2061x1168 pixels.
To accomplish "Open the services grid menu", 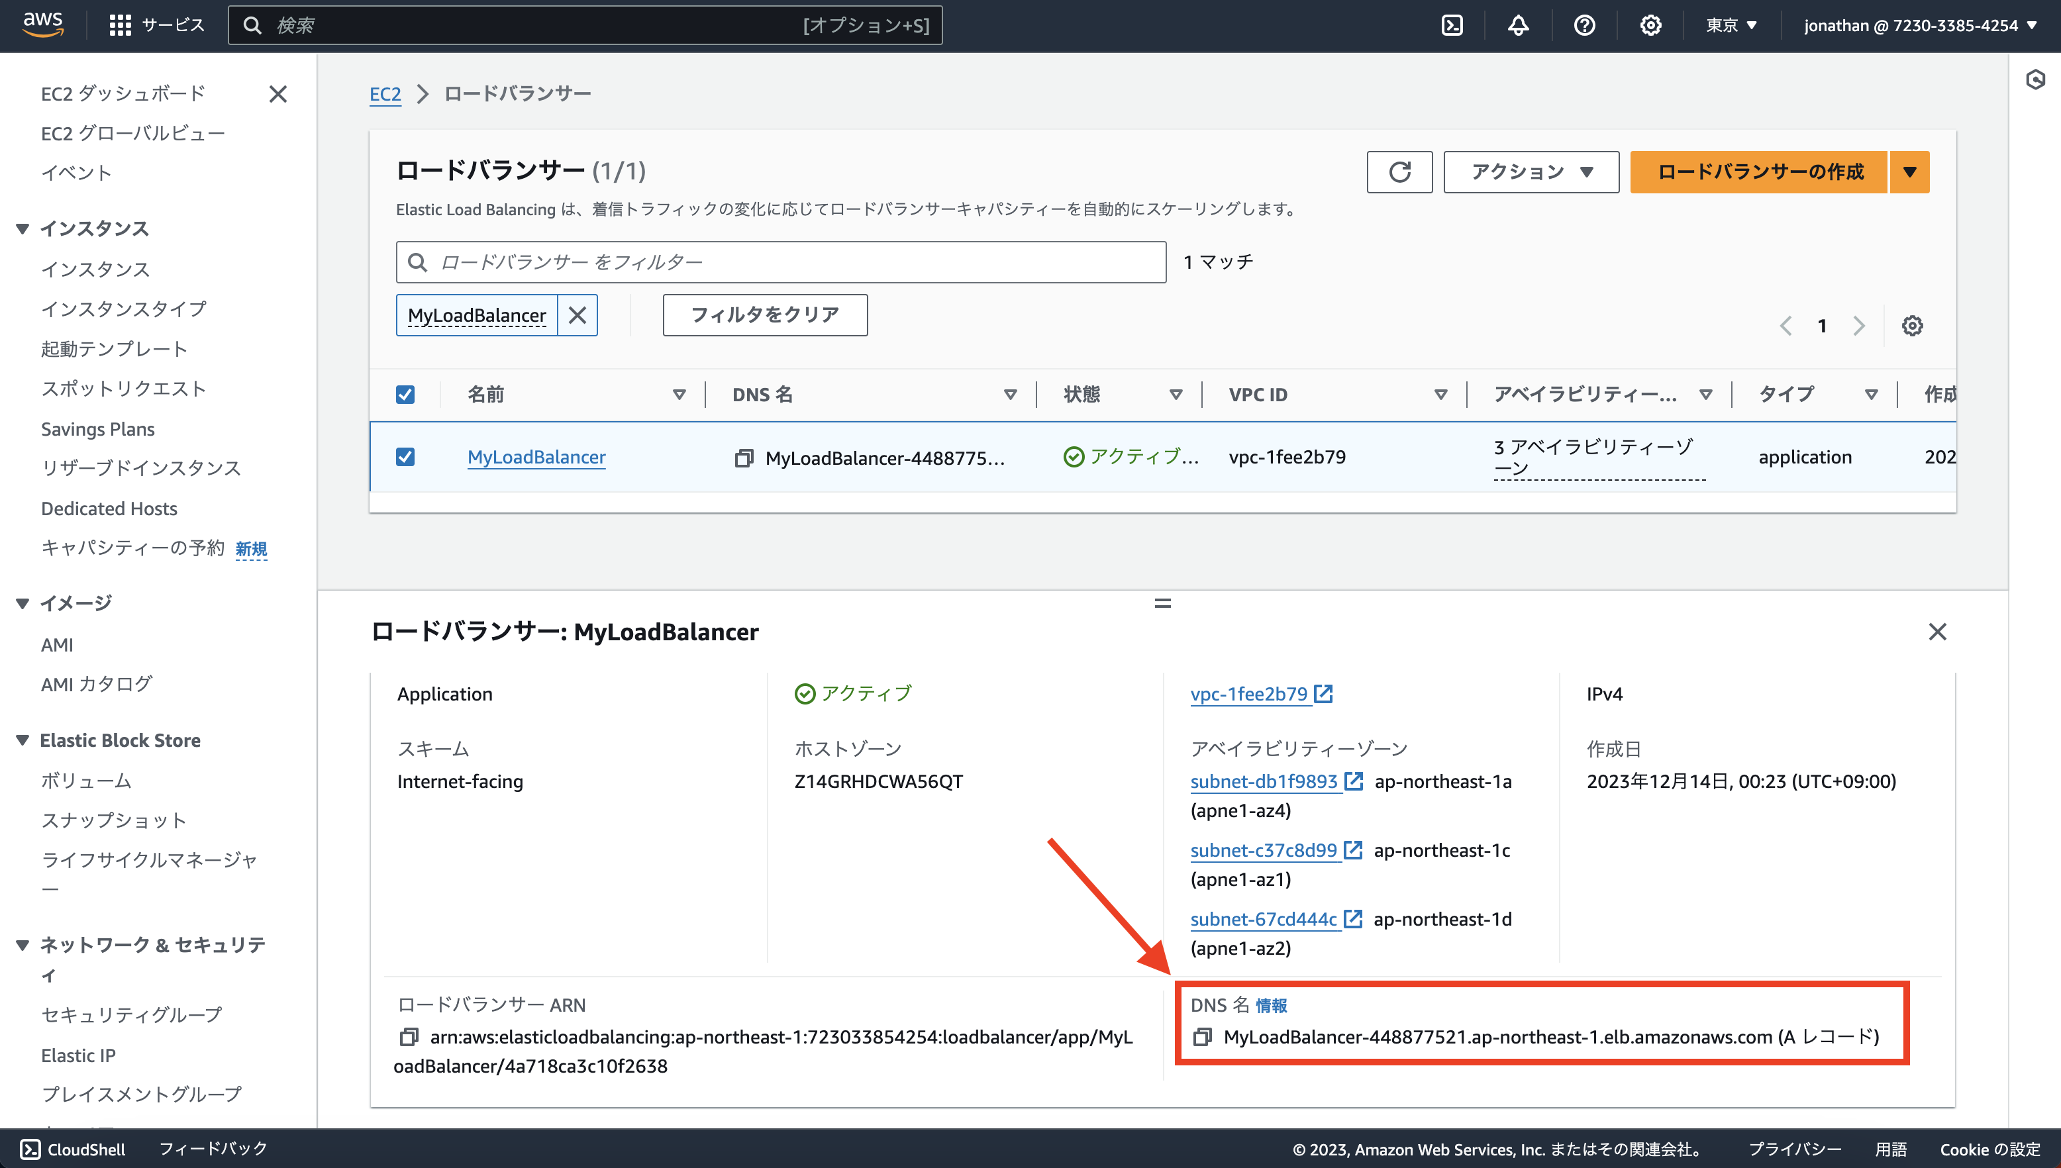I will (121, 25).
